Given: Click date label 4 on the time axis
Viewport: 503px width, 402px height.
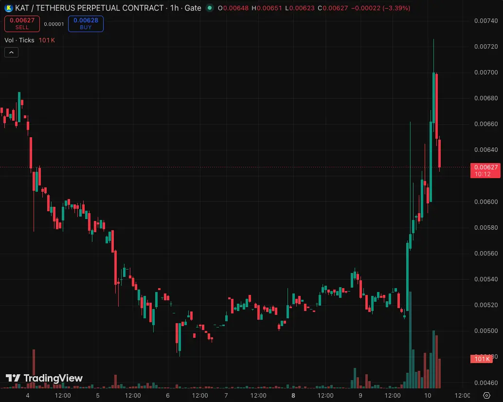Looking at the screenshot, I should pyautogui.click(x=28, y=396).
